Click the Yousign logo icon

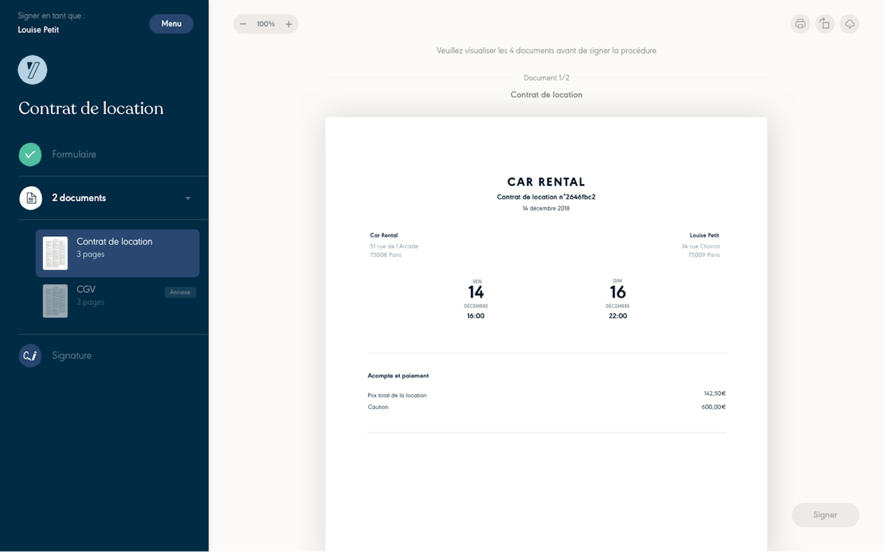tap(32, 69)
